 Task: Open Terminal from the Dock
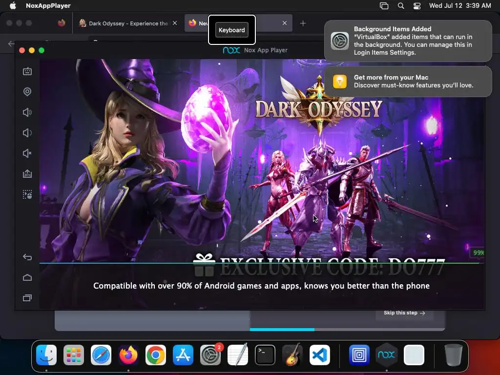(x=265, y=355)
